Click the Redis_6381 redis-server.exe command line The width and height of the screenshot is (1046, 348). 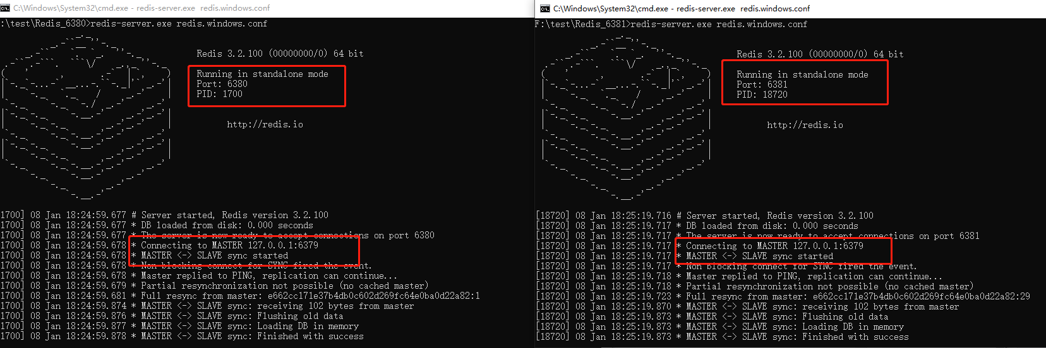click(671, 25)
